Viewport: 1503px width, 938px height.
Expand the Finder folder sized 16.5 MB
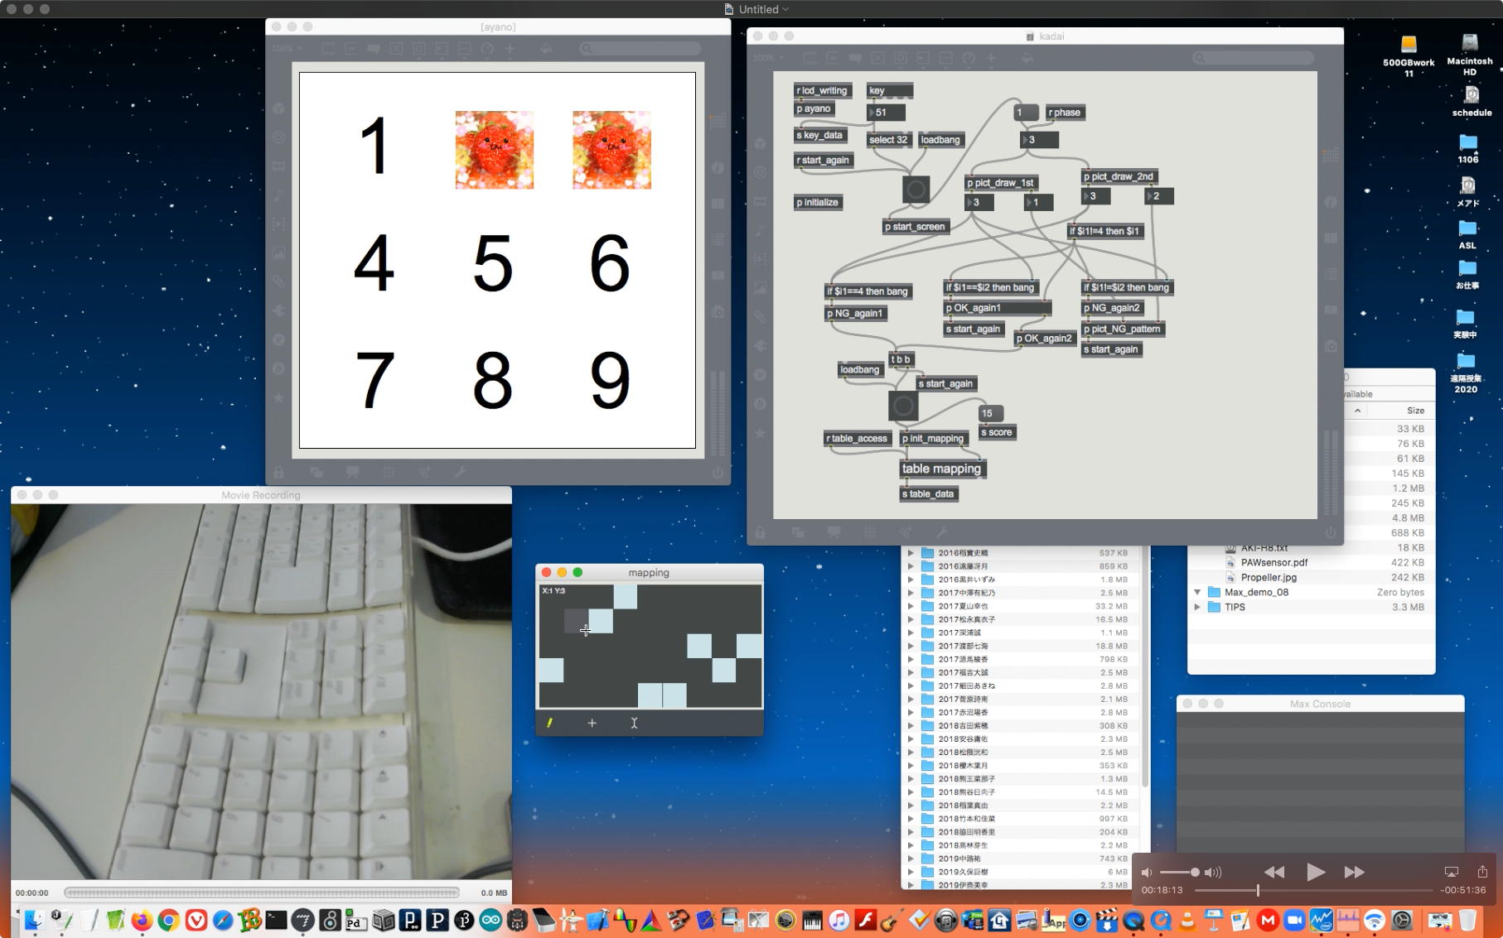tap(911, 619)
